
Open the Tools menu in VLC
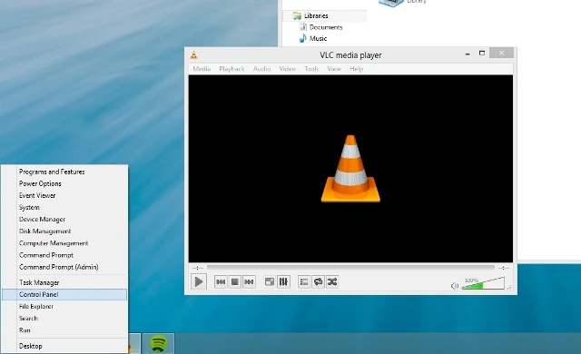(311, 69)
